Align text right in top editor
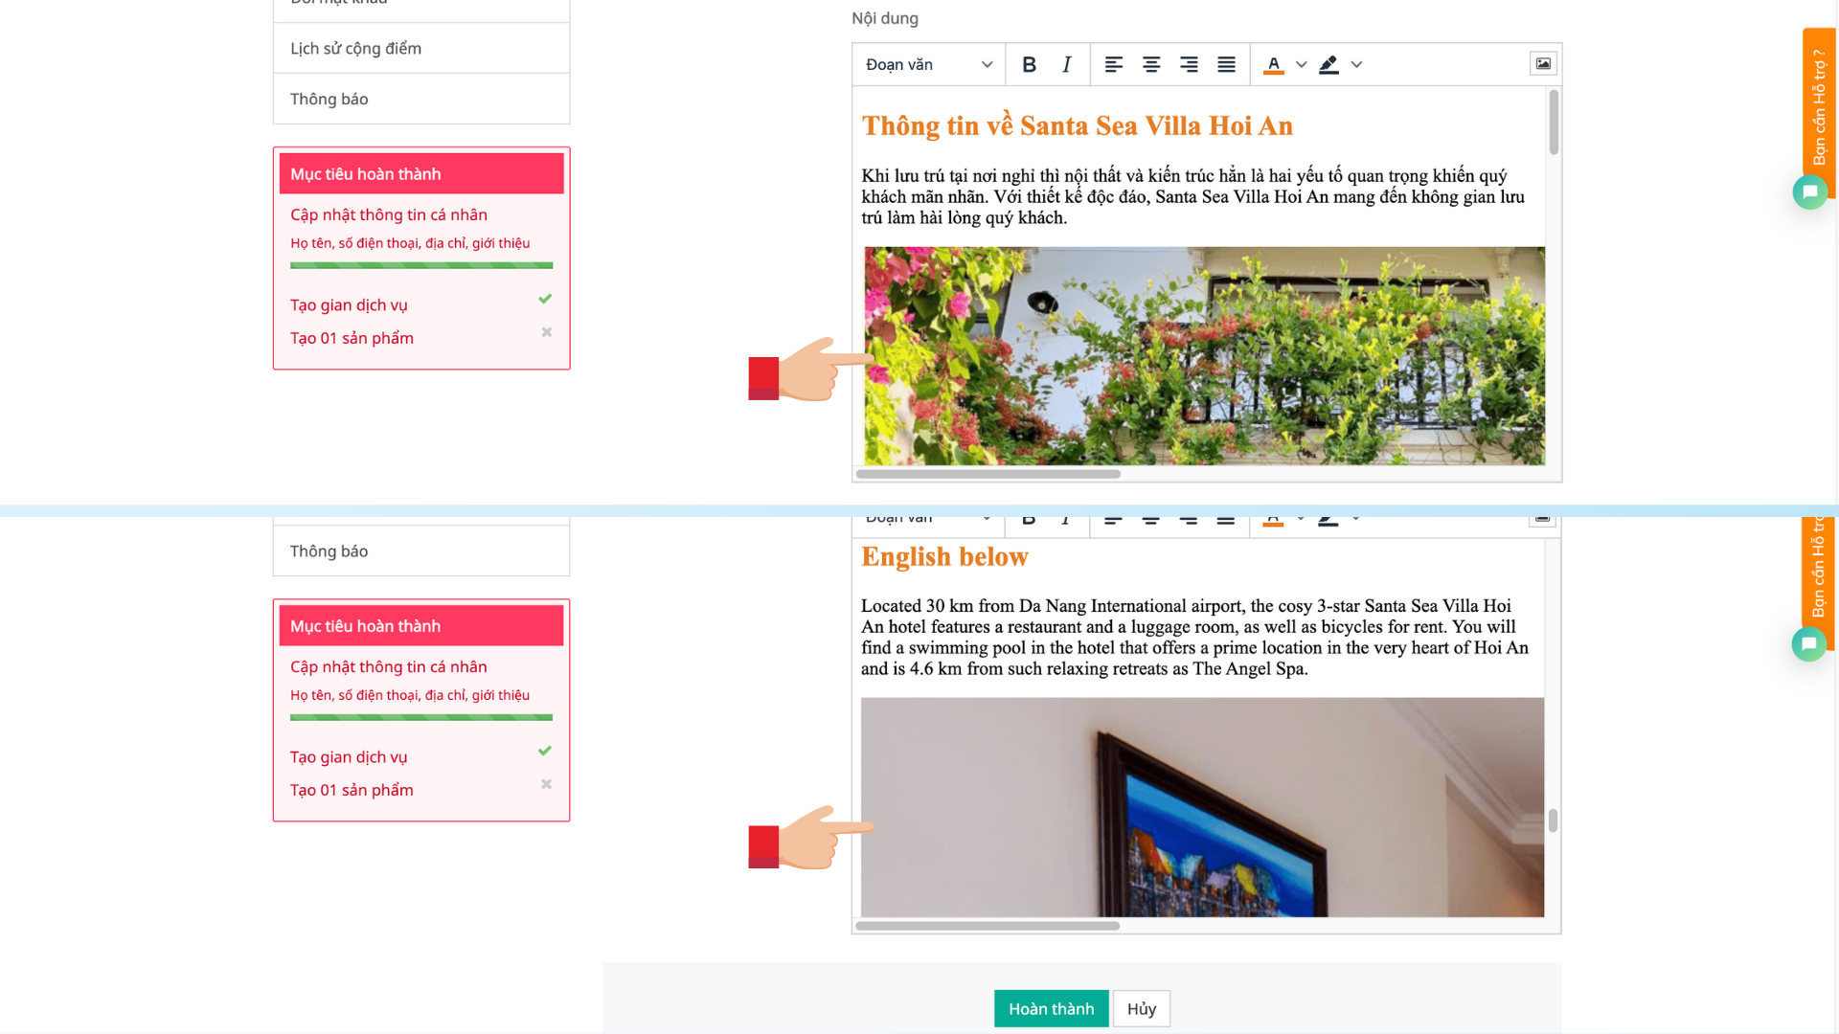 coord(1189,64)
